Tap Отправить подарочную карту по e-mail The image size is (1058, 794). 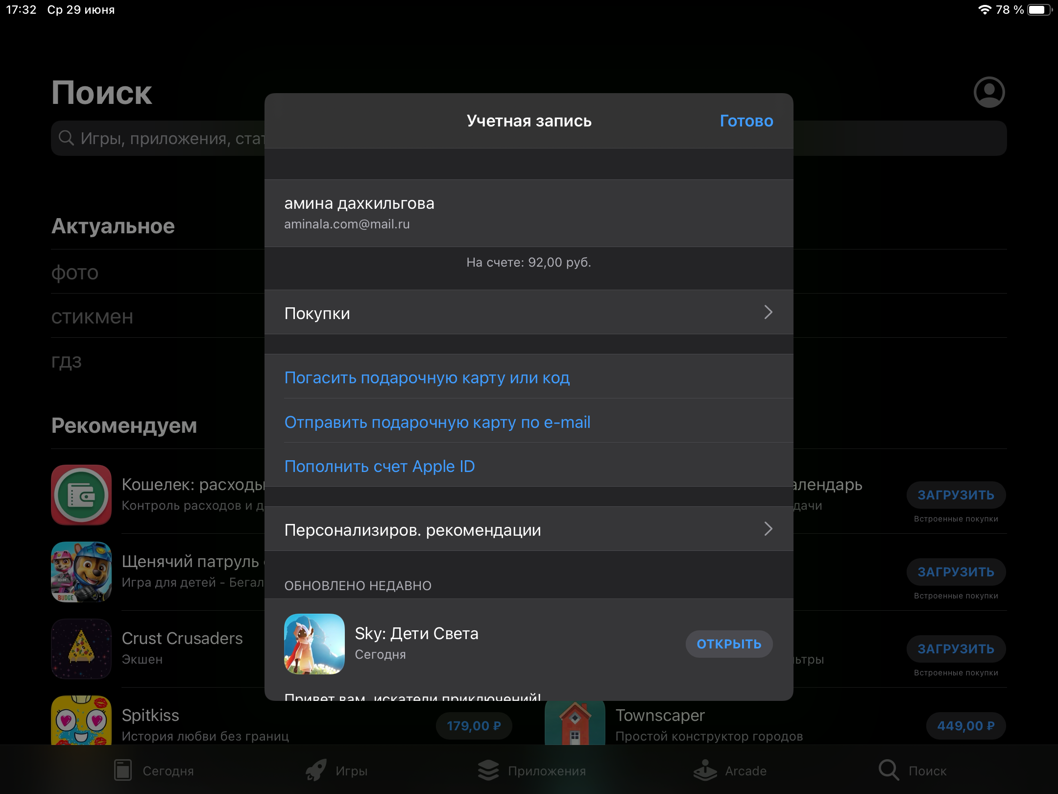coord(437,422)
